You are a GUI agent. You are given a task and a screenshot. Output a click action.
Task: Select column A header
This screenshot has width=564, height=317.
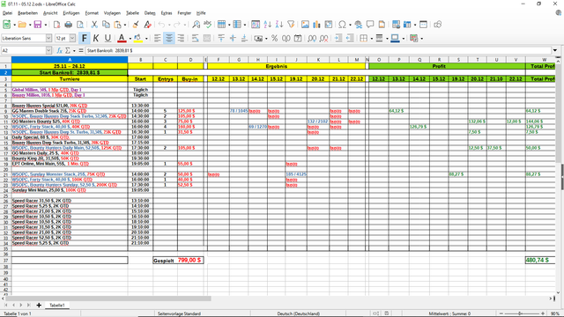pyautogui.click(x=70, y=60)
